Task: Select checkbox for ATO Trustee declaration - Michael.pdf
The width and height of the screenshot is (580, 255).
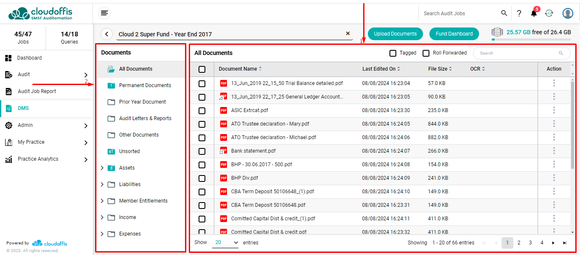Action: (x=202, y=138)
